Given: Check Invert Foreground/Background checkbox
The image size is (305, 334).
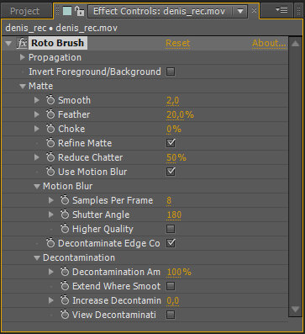Looking at the screenshot, I should [171, 72].
